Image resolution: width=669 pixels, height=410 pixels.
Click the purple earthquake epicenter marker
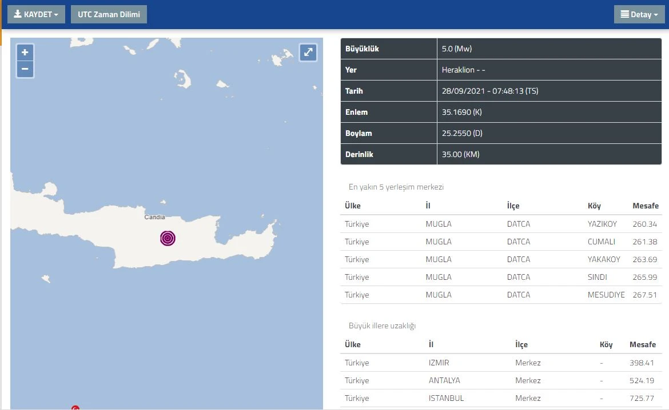[x=168, y=238]
